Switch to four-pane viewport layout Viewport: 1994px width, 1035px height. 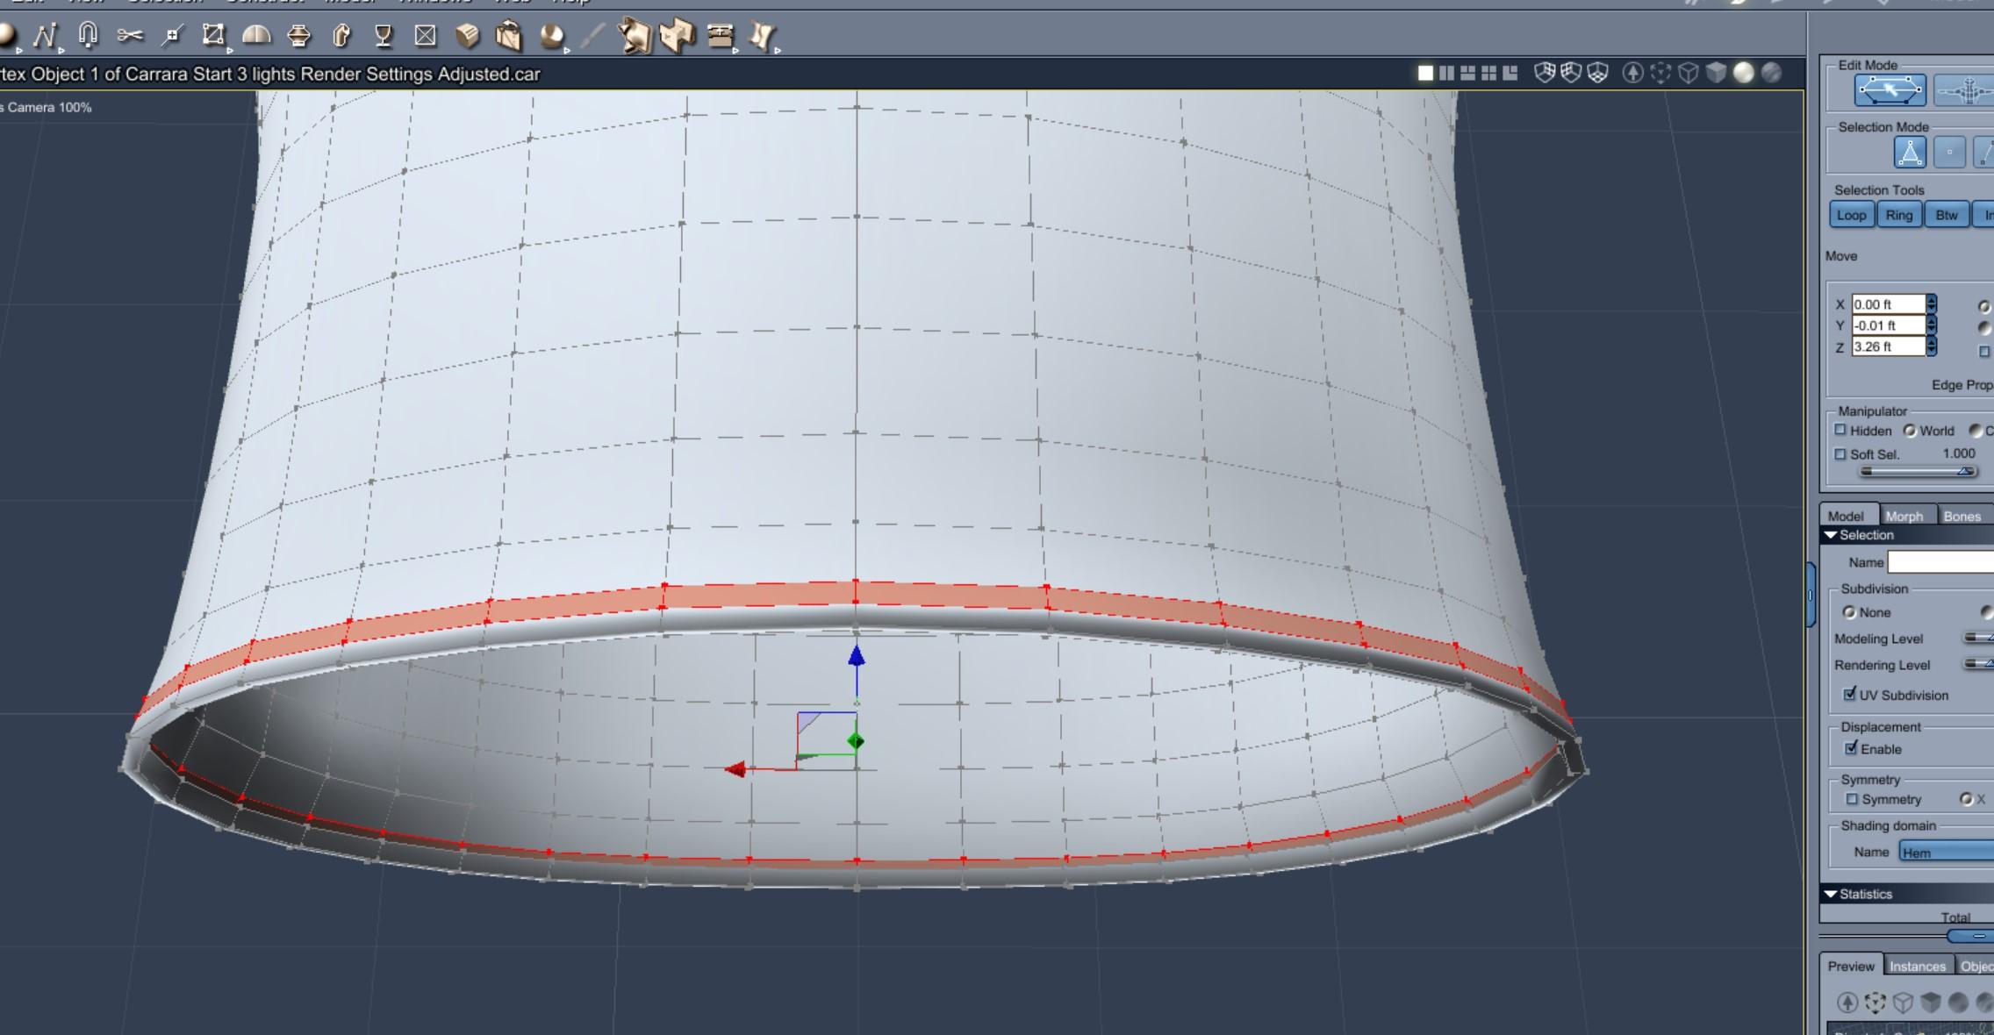click(1488, 73)
